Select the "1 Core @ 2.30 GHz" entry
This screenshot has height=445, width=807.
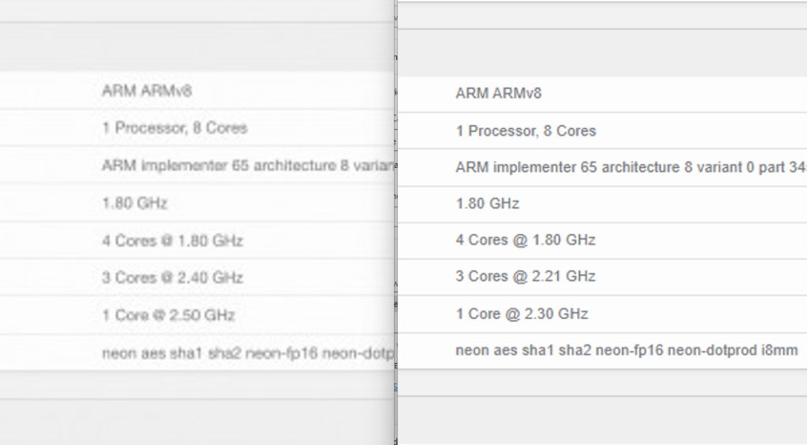(x=522, y=313)
